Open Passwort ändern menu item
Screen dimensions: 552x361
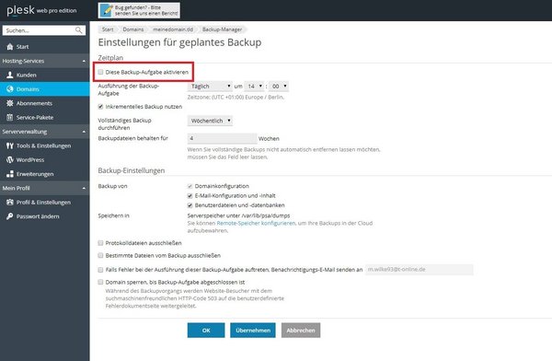[45, 216]
